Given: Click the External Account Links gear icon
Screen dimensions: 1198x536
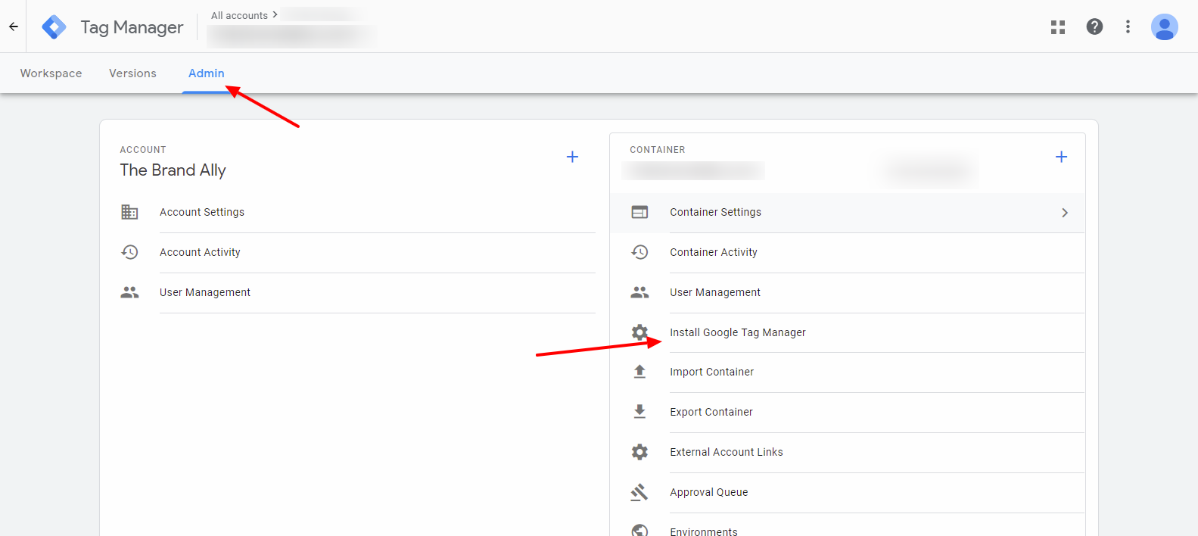Looking at the screenshot, I should tap(639, 452).
